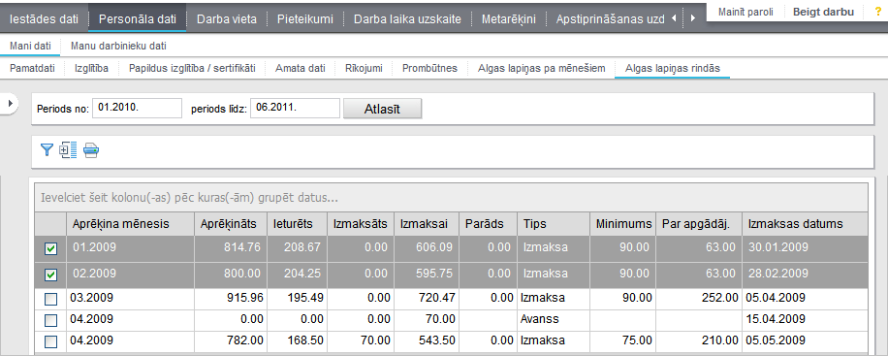Click the 543.50 cell

pos(426,340)
